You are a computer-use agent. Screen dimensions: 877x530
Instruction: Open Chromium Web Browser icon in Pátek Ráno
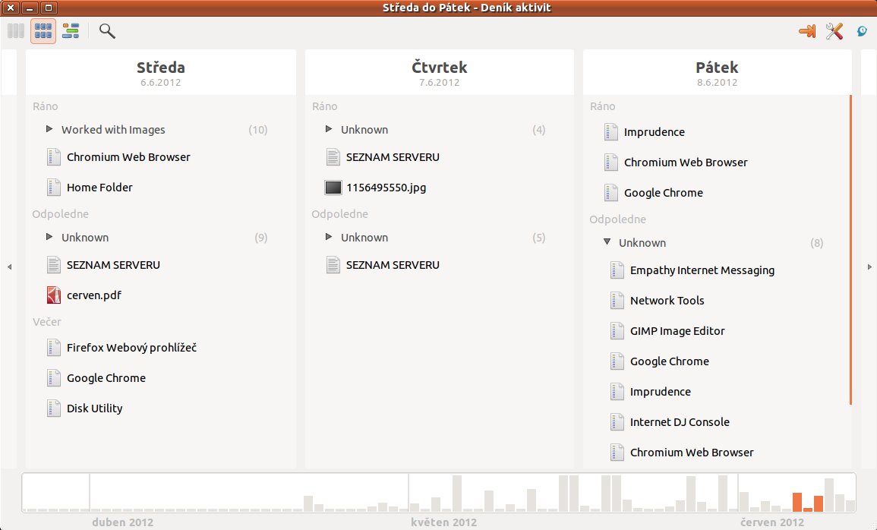point(610,162)
